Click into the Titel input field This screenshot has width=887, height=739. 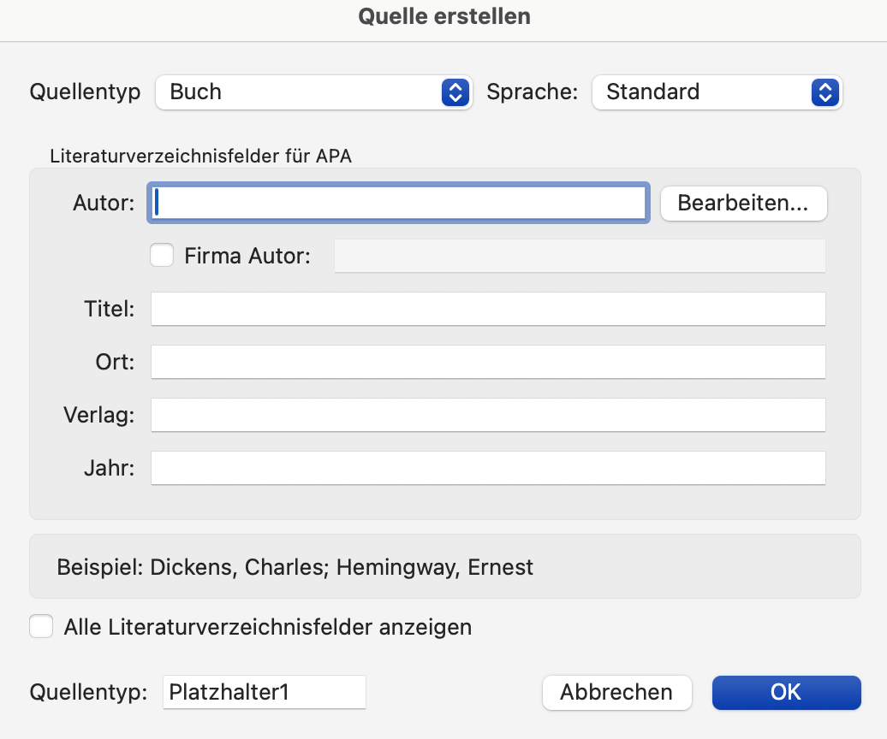[x=488, y=309]
